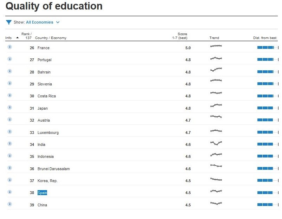This screenshot has width=282, height=219.
Task: Open info icon for Spain row
Action: [x=9, y=192]
